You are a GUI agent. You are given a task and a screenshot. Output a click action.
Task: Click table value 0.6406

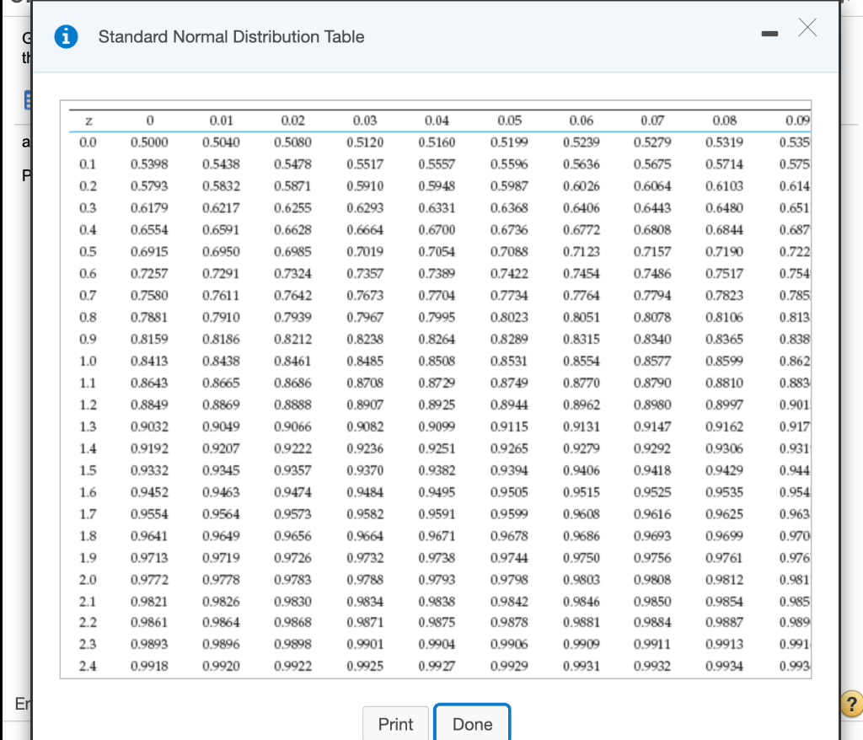(582, 208)
